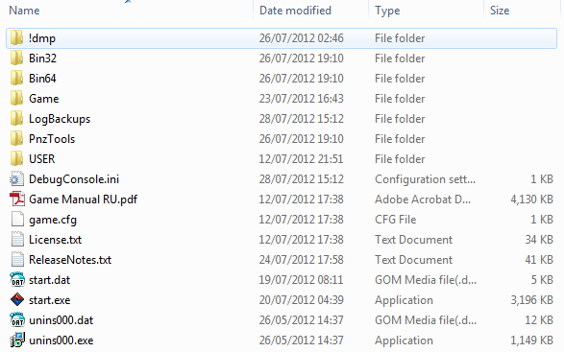Click the game.cfg blank file icon

coord(17,219)
